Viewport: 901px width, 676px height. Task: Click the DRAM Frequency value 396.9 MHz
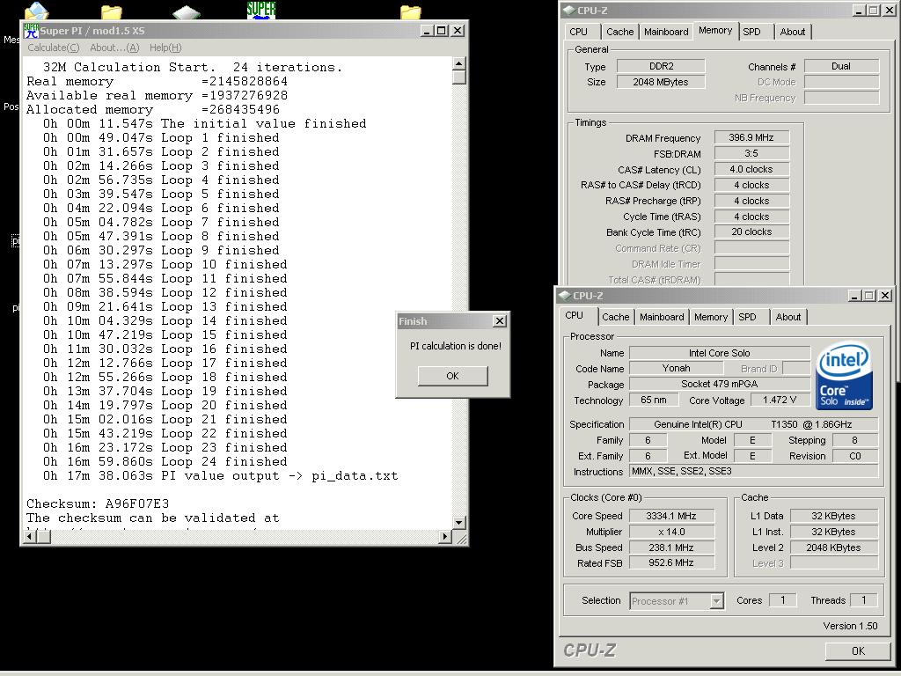click(x=751, y=137)
